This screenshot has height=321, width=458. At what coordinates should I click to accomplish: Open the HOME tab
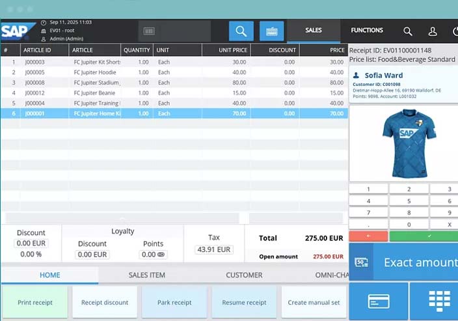pos(50,275)
